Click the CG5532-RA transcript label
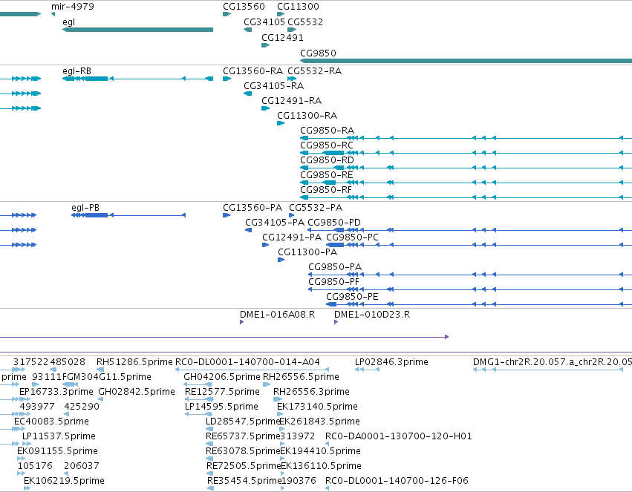Image resolution: width=632 pixels, height=492 pixels. coord(314,71)
